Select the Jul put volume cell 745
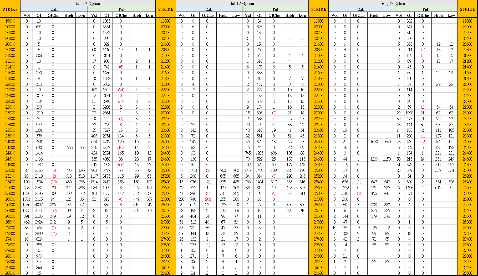478x276 pixels. tap(248, 153)
